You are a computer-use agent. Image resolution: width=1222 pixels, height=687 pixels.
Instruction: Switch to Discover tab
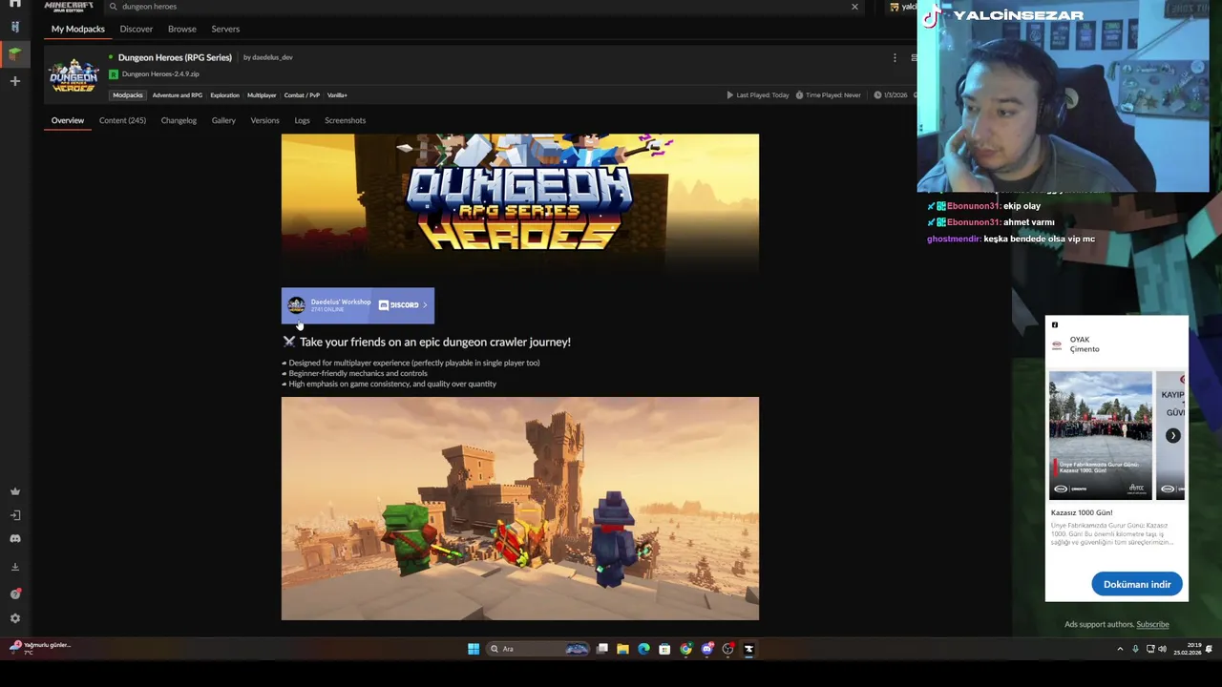click(x=136, y=29)
